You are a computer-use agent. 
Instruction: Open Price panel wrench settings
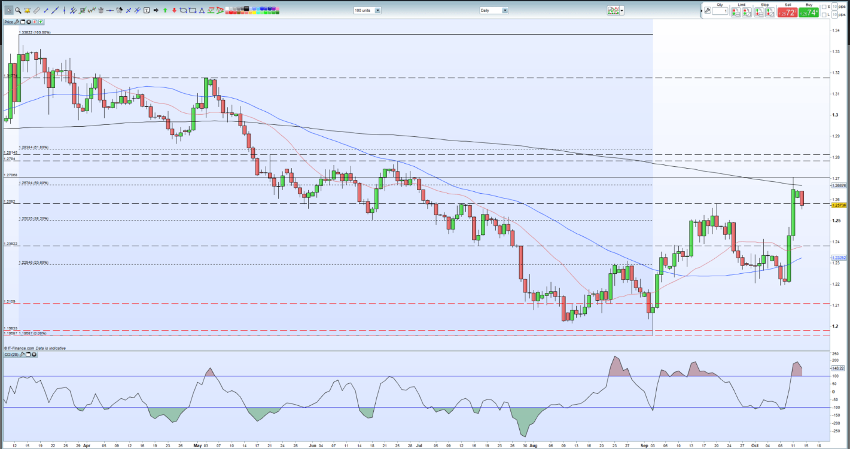point(17,22)
